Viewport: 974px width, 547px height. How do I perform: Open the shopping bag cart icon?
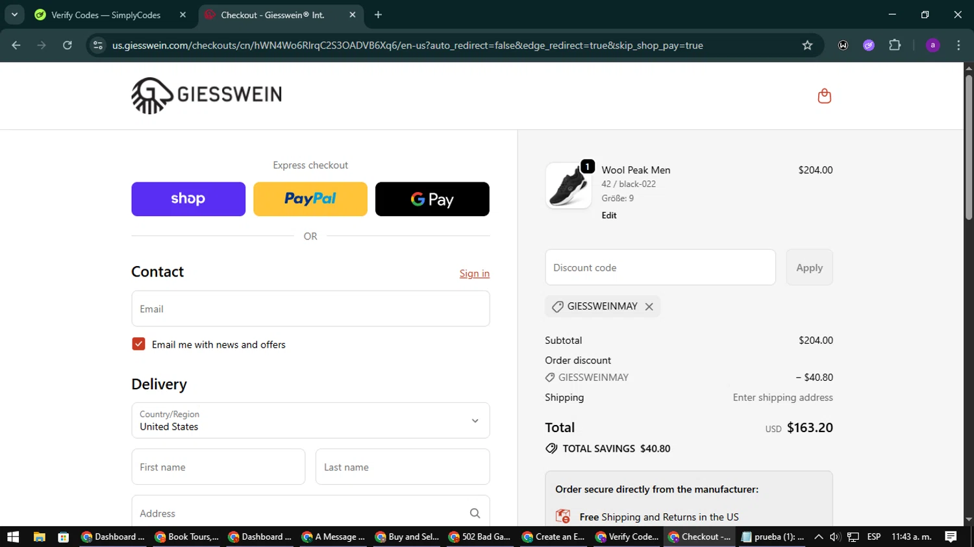click(824, 96)
